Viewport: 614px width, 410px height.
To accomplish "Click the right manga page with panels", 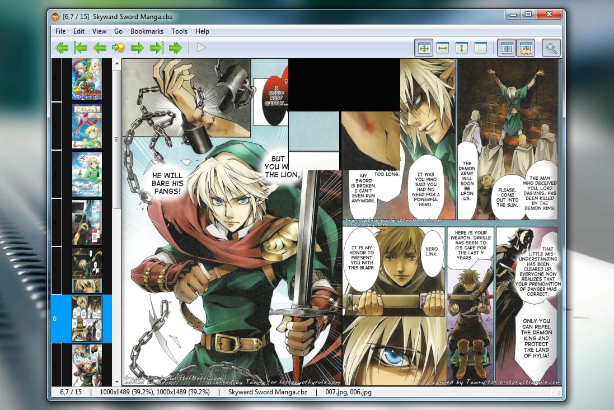I will click(x=452, y=222).
